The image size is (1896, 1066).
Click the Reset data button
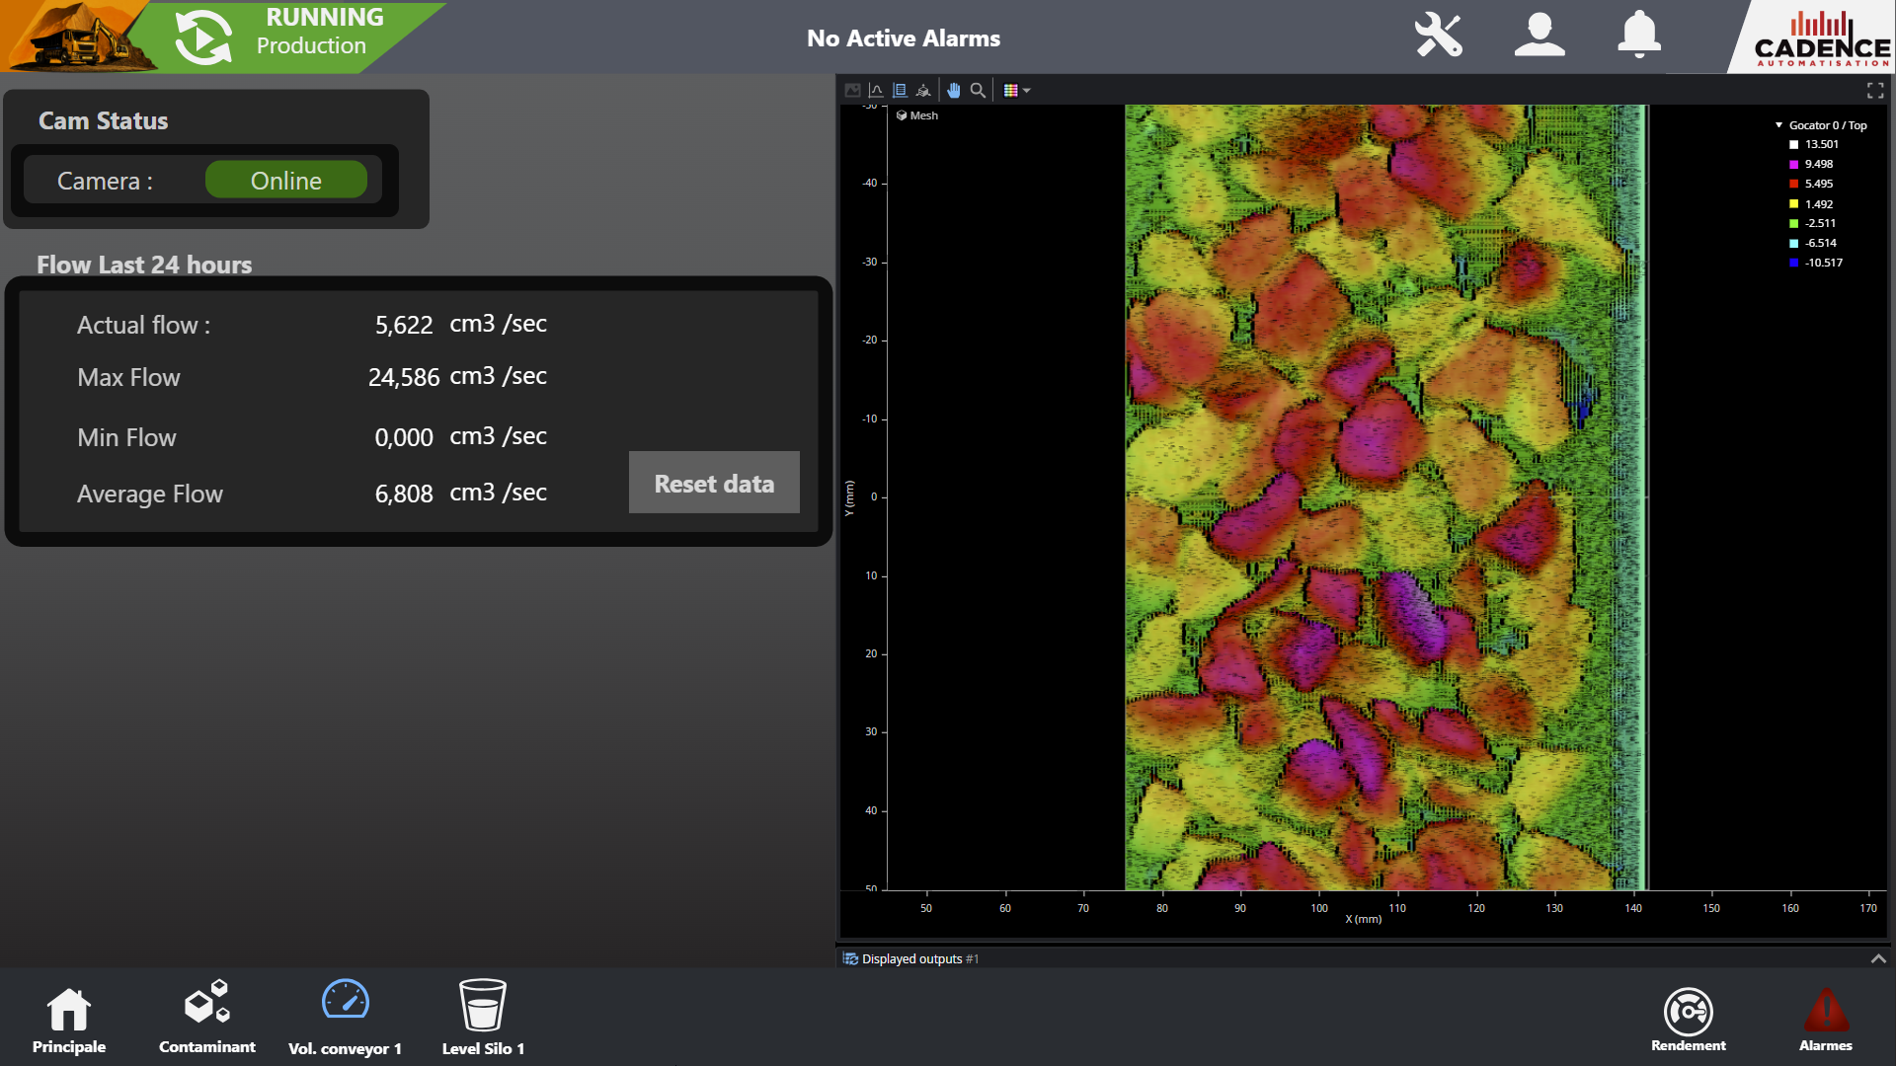pos(714,483)
